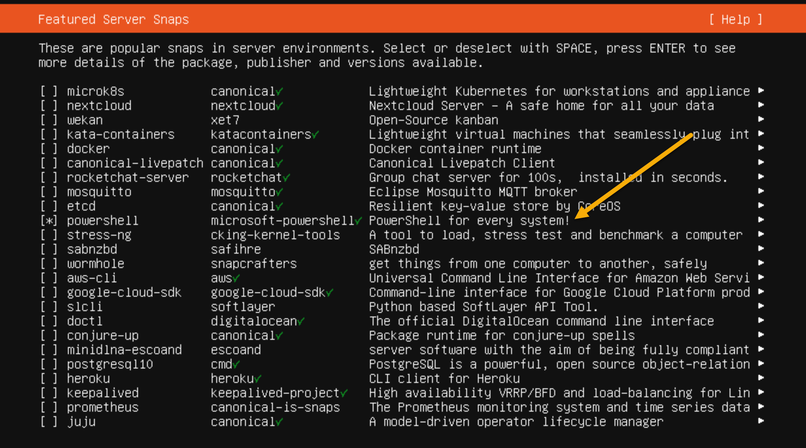
Task: Toggle the etcd snap checkbox
Action: [x=49, y=206]
